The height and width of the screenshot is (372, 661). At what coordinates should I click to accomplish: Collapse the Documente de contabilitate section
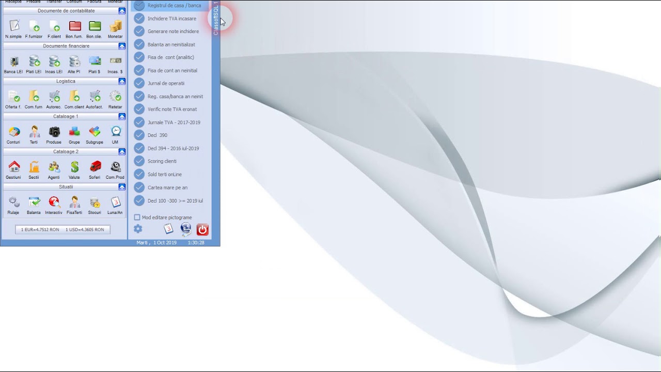(122, 11)
